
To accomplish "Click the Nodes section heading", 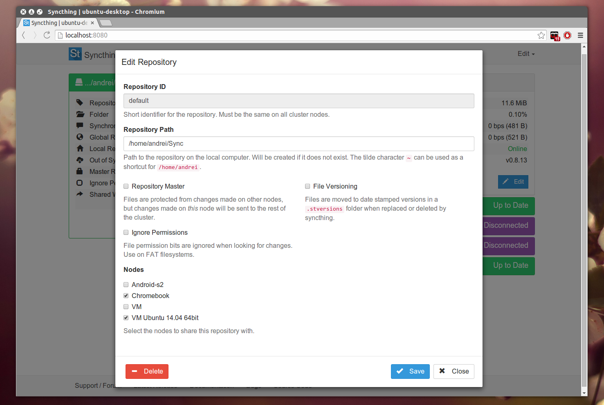I will (134, 269).
